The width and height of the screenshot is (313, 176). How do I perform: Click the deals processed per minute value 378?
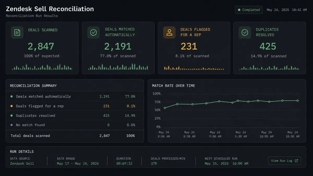point(154,163)
